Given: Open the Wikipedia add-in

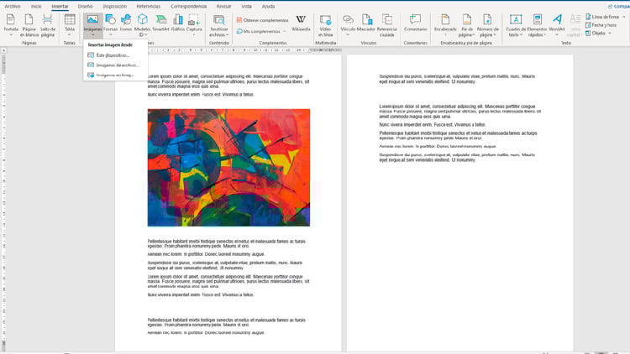Looking at the screenshot, I should pos(301,23).
